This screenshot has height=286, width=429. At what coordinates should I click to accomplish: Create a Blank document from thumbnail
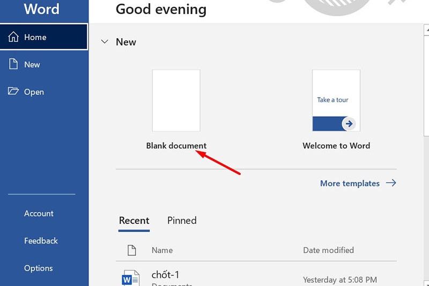176,100
